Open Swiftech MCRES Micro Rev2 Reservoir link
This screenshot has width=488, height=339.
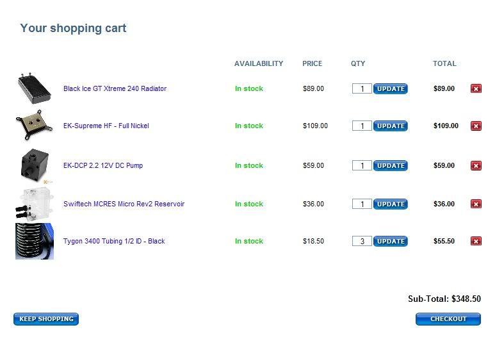[124, 204]
